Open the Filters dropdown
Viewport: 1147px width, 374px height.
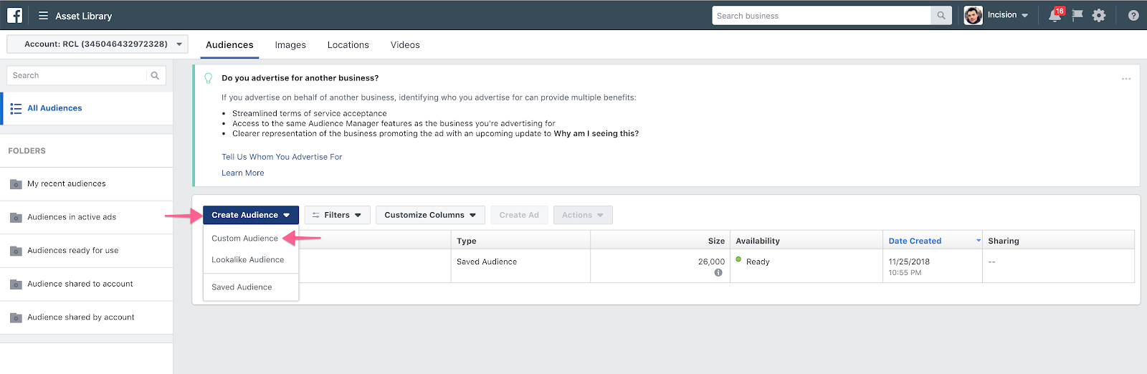[337, 215]
